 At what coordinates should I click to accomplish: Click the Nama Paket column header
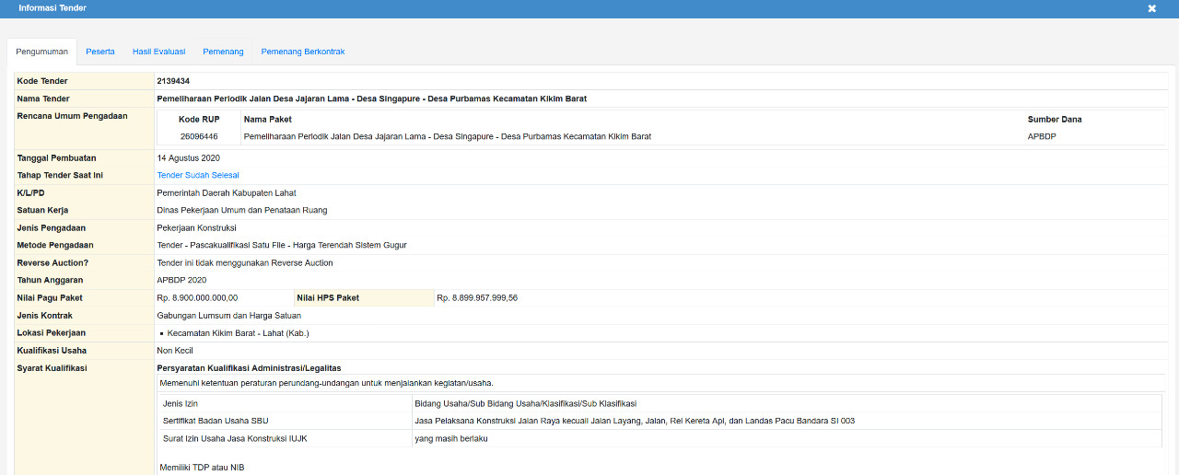[267, 120]
